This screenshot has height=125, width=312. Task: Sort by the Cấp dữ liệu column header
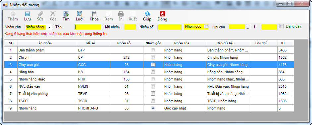pos(229,43)
